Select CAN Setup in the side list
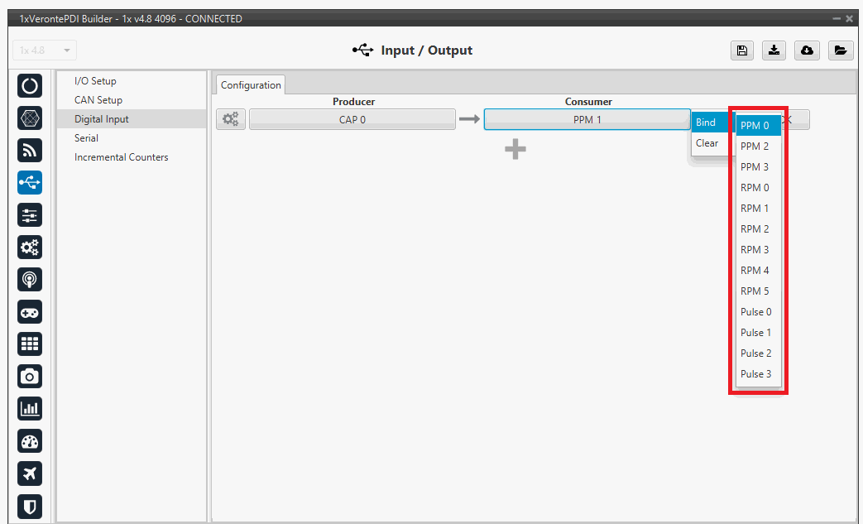 (x=98, y=100)
